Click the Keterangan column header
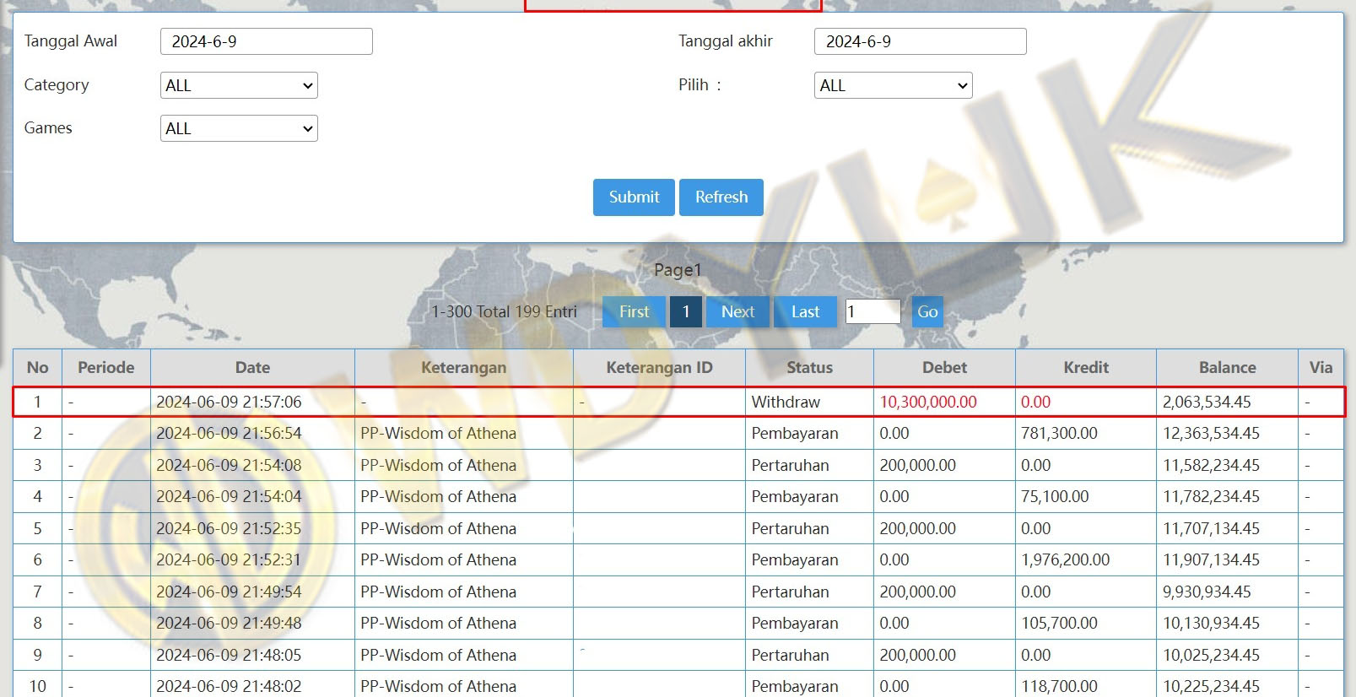The height and width of the screenshot is (697, 1356). [464, 368]
